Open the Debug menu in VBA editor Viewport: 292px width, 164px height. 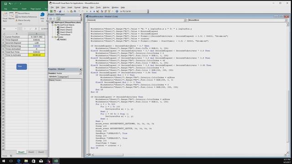[85, 7]
